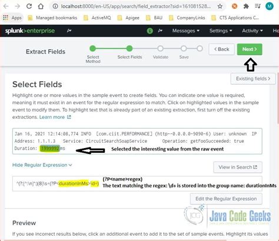Click the page vertical scrollbar

pyautogui.click(x=278, y=98)
